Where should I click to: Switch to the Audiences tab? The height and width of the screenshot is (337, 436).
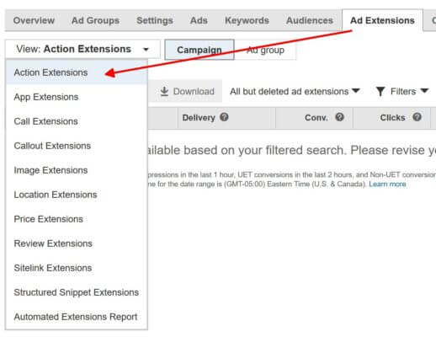(x=310, y=20)
